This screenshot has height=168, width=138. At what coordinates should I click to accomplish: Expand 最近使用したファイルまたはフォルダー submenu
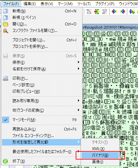[42, 152]
